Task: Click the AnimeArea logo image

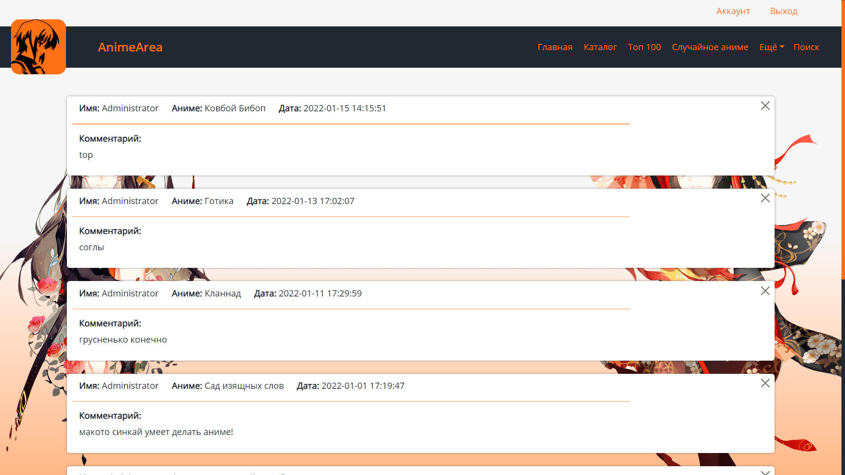Action: (38, 47)
